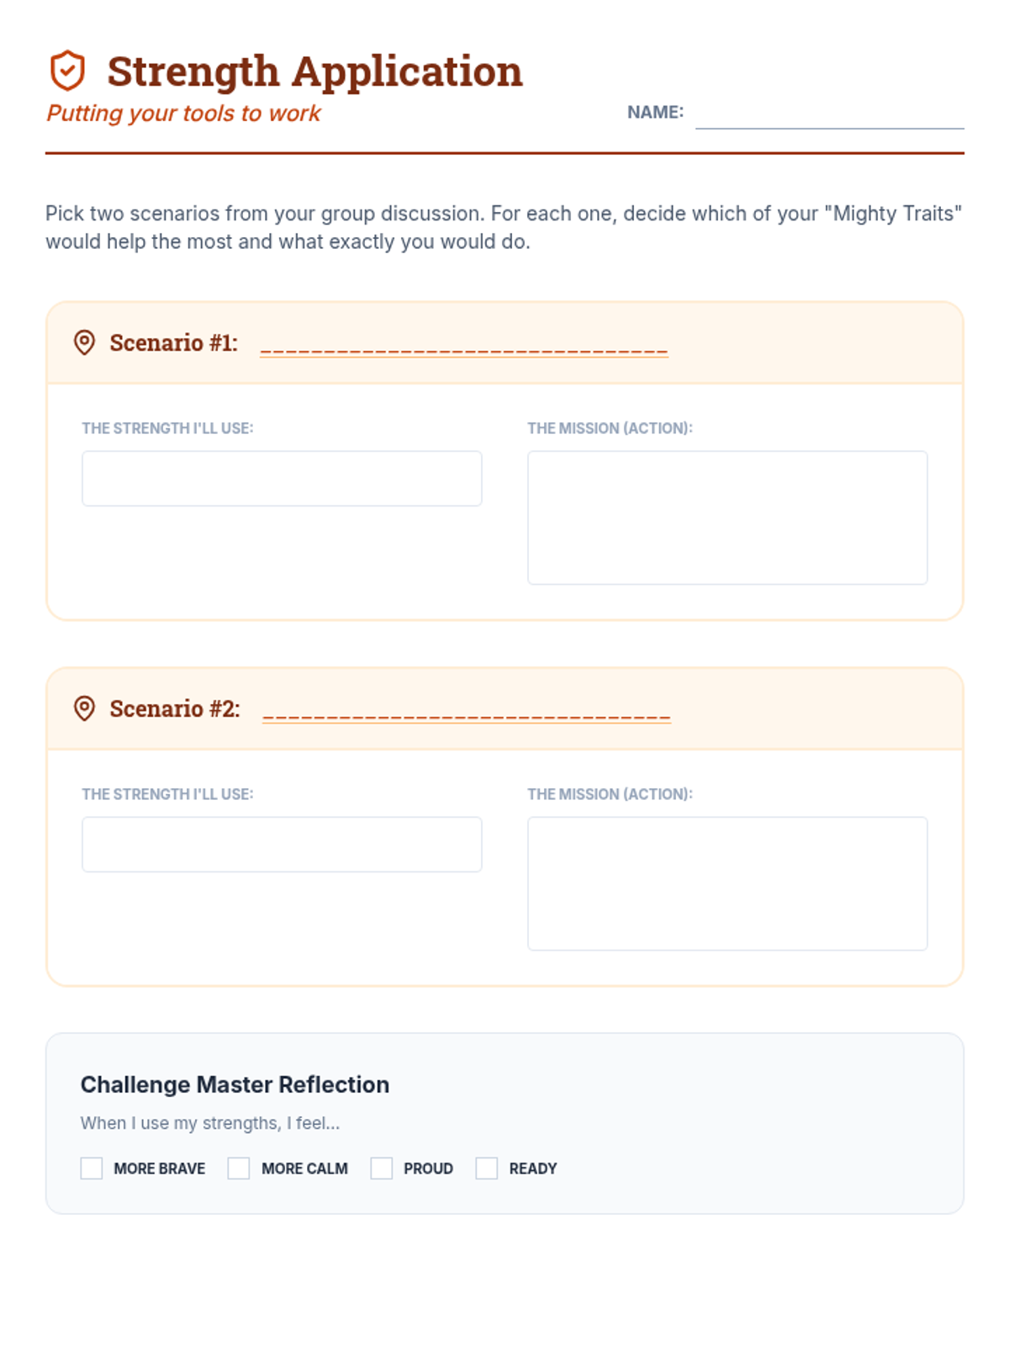Click the Scenario #2: header label

click(175, 708)
